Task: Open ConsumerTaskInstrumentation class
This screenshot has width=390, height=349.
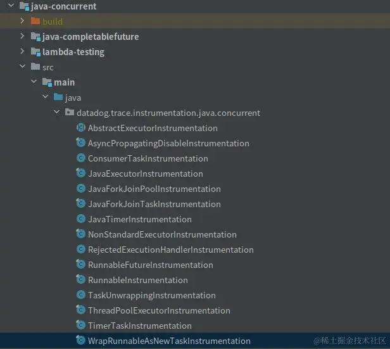Action: pos(148,158)
